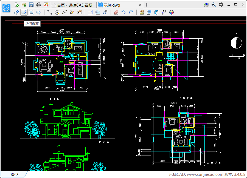Click the 正立面 elevation label
Image resolution: width=247 pixels, height=178 pixels.
pos(104,142)
